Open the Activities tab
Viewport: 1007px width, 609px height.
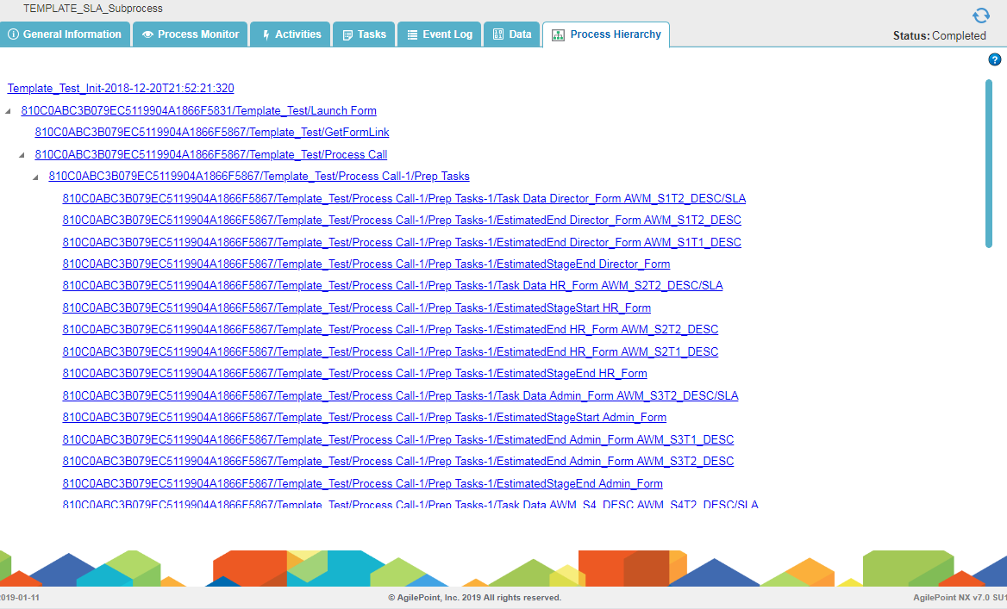click(x=291, y=34)
